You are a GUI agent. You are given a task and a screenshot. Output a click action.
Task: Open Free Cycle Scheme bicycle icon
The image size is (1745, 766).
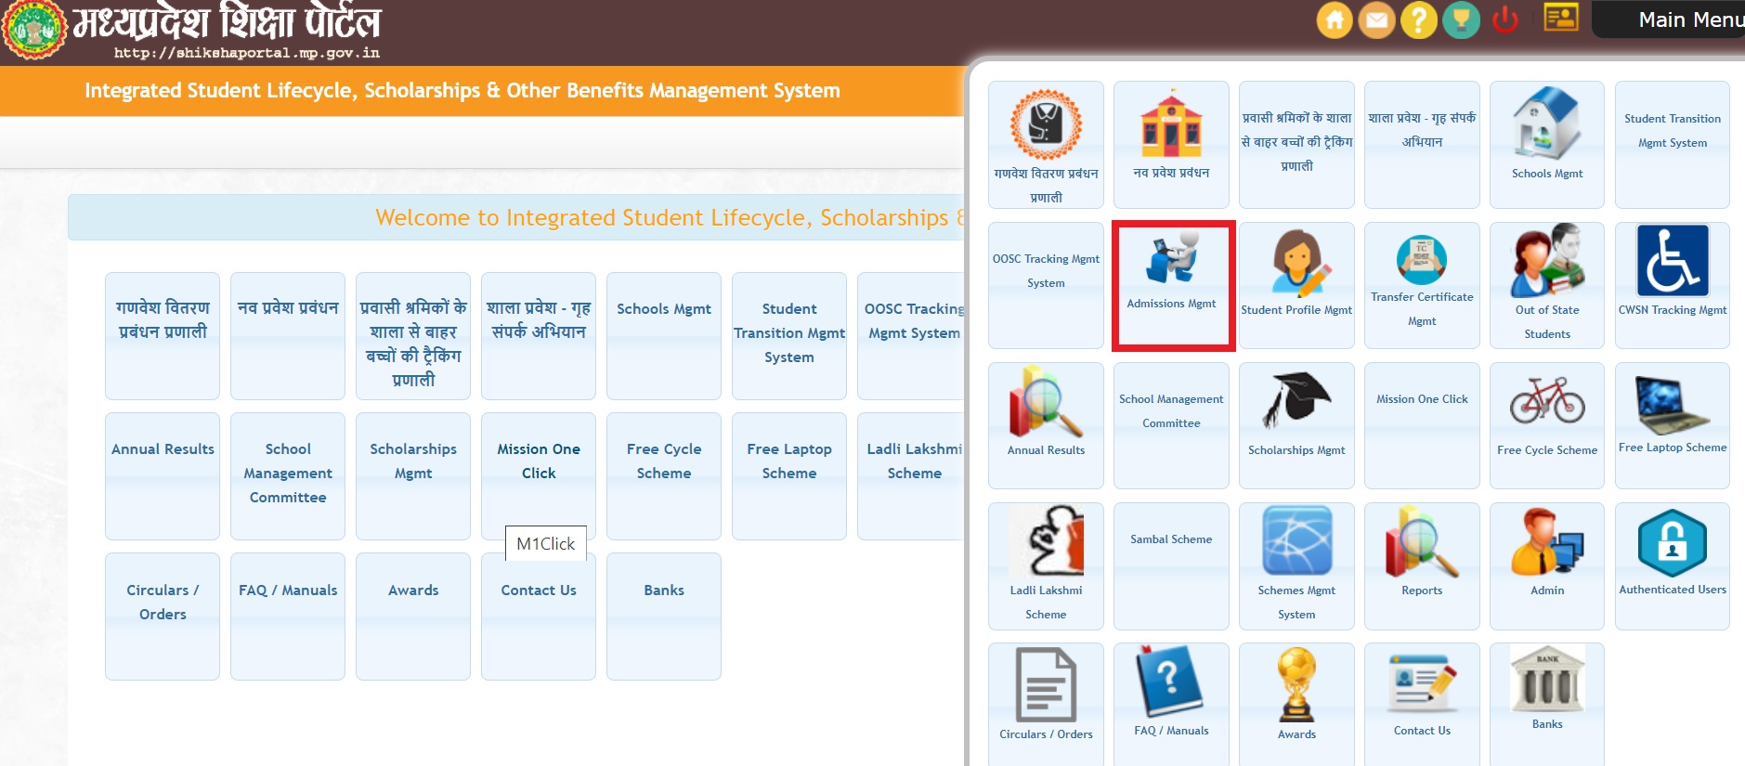pos(1546,401)
